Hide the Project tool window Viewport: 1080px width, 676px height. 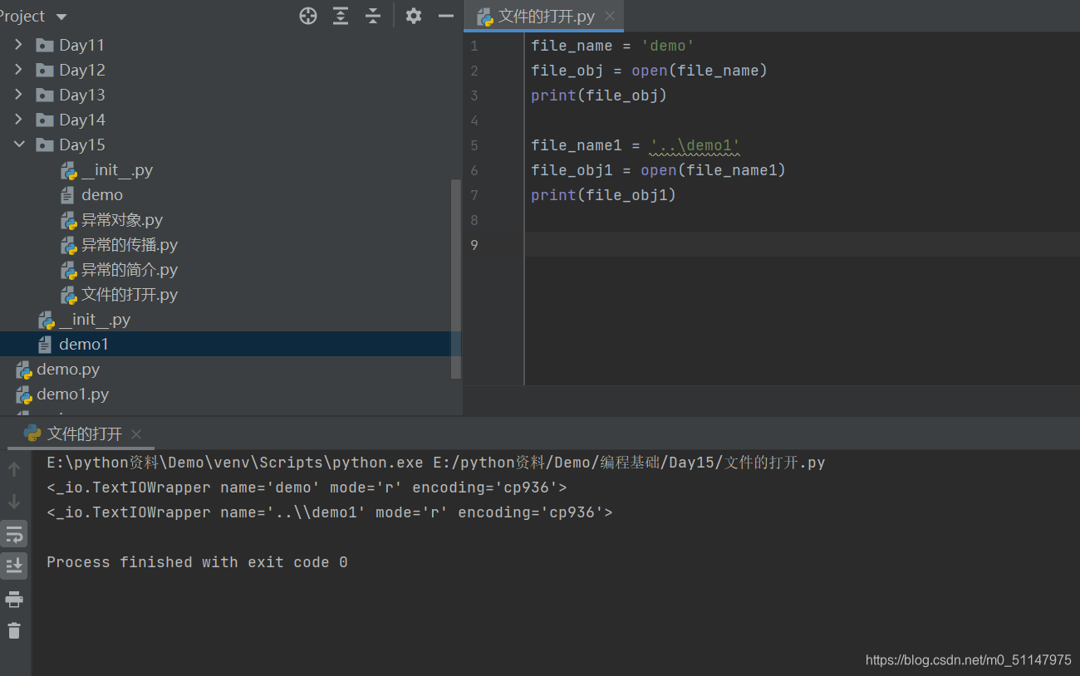click(446, 16)
